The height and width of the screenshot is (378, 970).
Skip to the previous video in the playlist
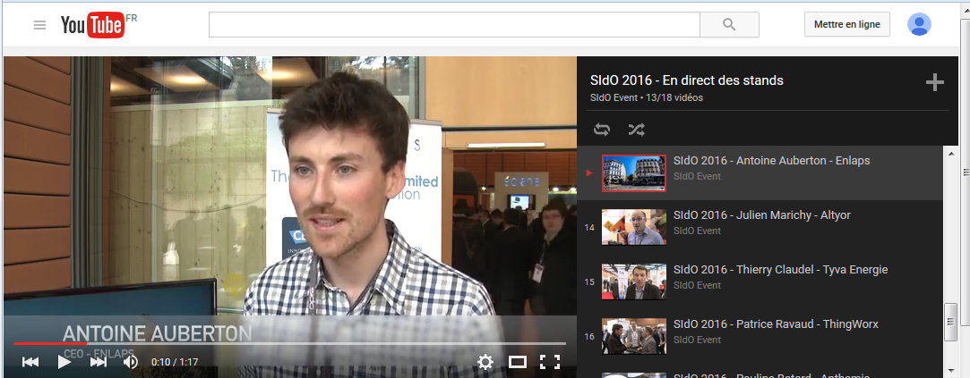[x=30, y=362]
